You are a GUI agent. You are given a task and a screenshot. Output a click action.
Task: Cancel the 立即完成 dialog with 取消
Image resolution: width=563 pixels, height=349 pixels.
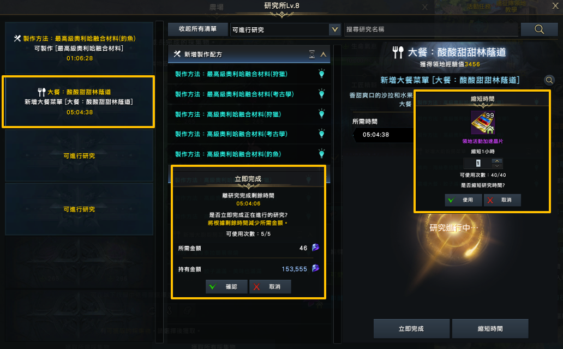[270, 286]
